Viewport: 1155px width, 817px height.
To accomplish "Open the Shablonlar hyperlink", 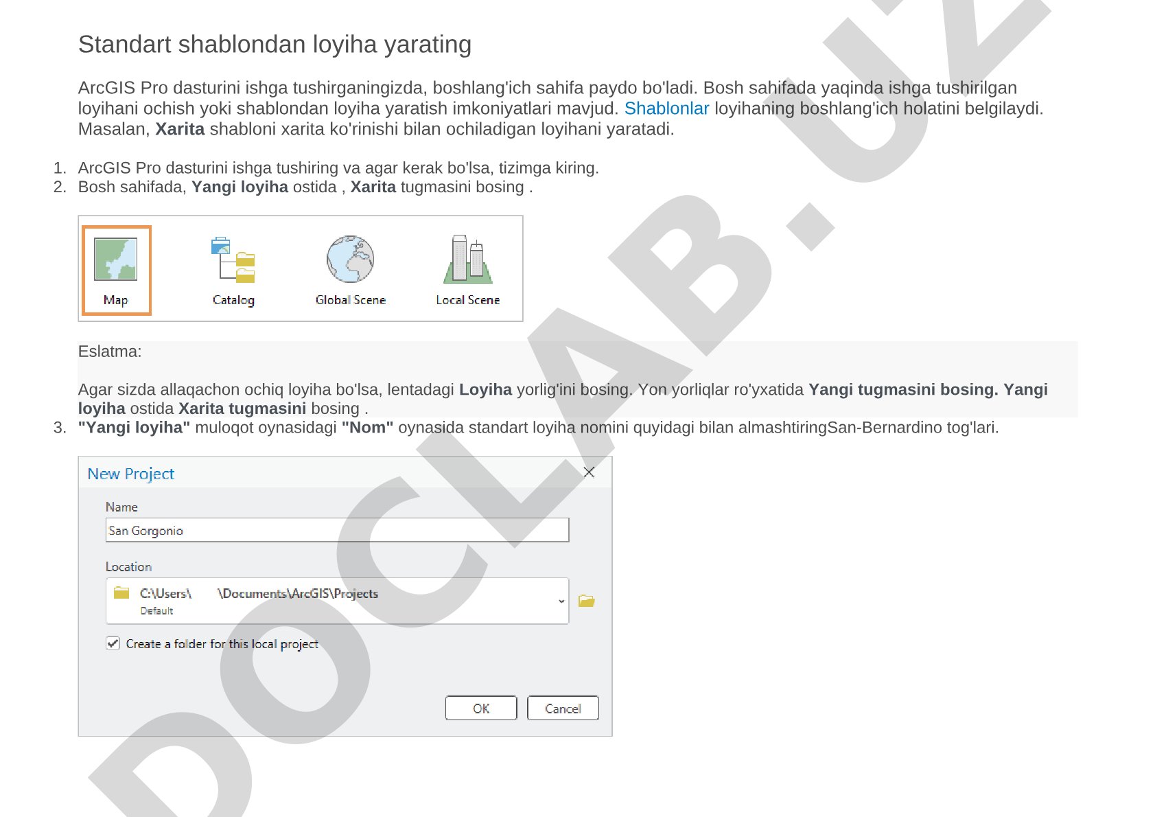I will pos(666,108).
